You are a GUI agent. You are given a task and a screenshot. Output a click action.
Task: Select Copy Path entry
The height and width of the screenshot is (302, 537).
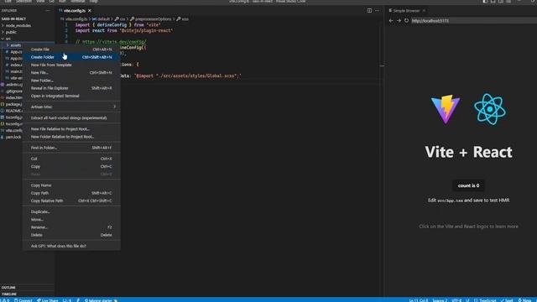(x=71, y=193)
